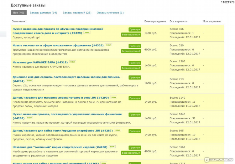Click 'new' badge next to order #4326

pyautogui.click(x=108, y=45)
